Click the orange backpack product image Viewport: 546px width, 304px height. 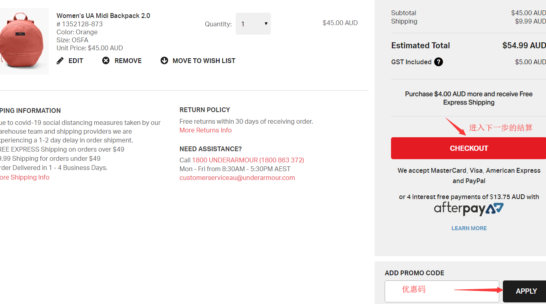[x=22, y=41]
